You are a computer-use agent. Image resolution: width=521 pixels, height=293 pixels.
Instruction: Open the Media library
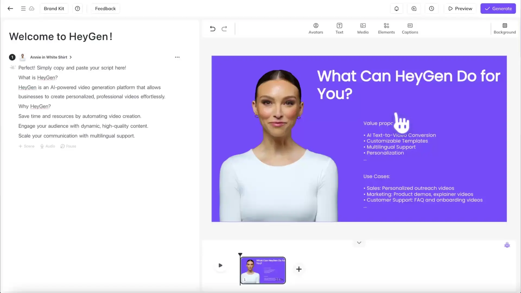363,28
